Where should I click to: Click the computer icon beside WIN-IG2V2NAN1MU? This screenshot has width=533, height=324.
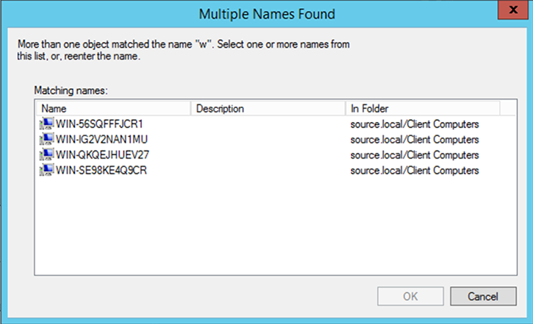pyautogui.click(x=46, y=139)
